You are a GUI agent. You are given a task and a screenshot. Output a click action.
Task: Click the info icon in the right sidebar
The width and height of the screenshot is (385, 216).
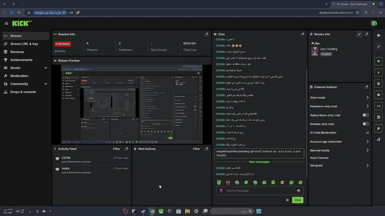pos(378,35)
